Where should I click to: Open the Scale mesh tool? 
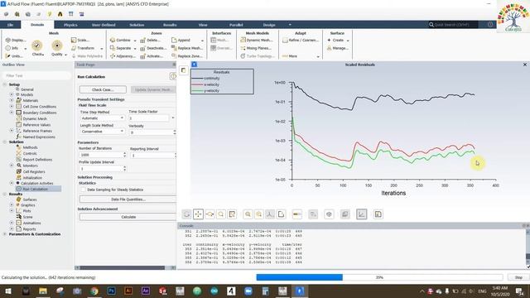80,40
